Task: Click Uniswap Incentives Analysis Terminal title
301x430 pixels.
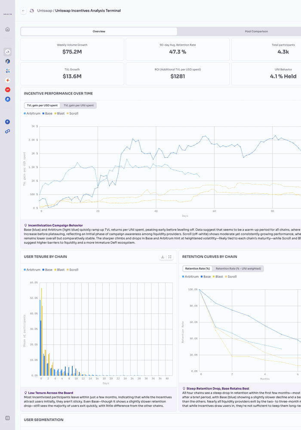Action: [x=88, y=11]
